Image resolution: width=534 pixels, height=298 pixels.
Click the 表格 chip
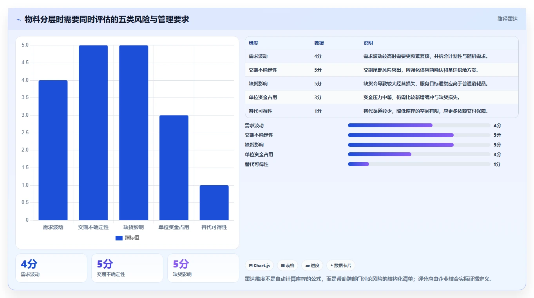click(x=288, y=265)
